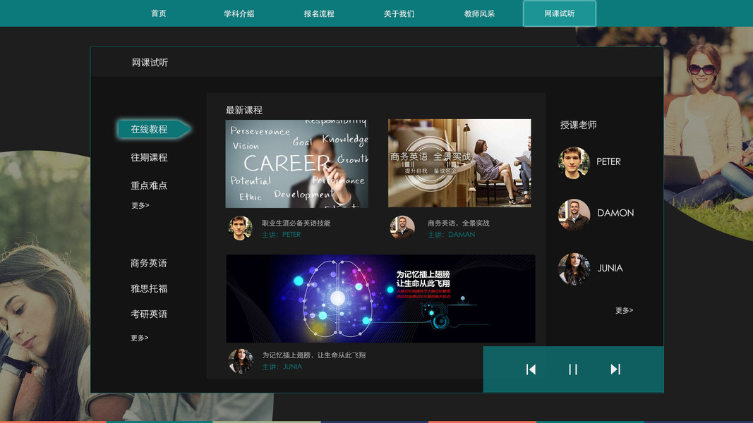Skip to the previous track

click(x=531, y=369)
